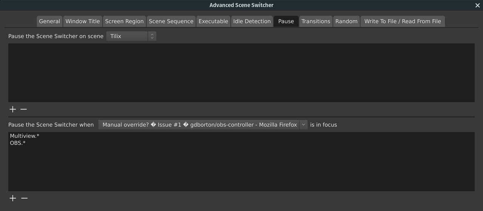Remove scene with minus under scene list
This screenshot has height=211, width=483.
tap(23, 109)
